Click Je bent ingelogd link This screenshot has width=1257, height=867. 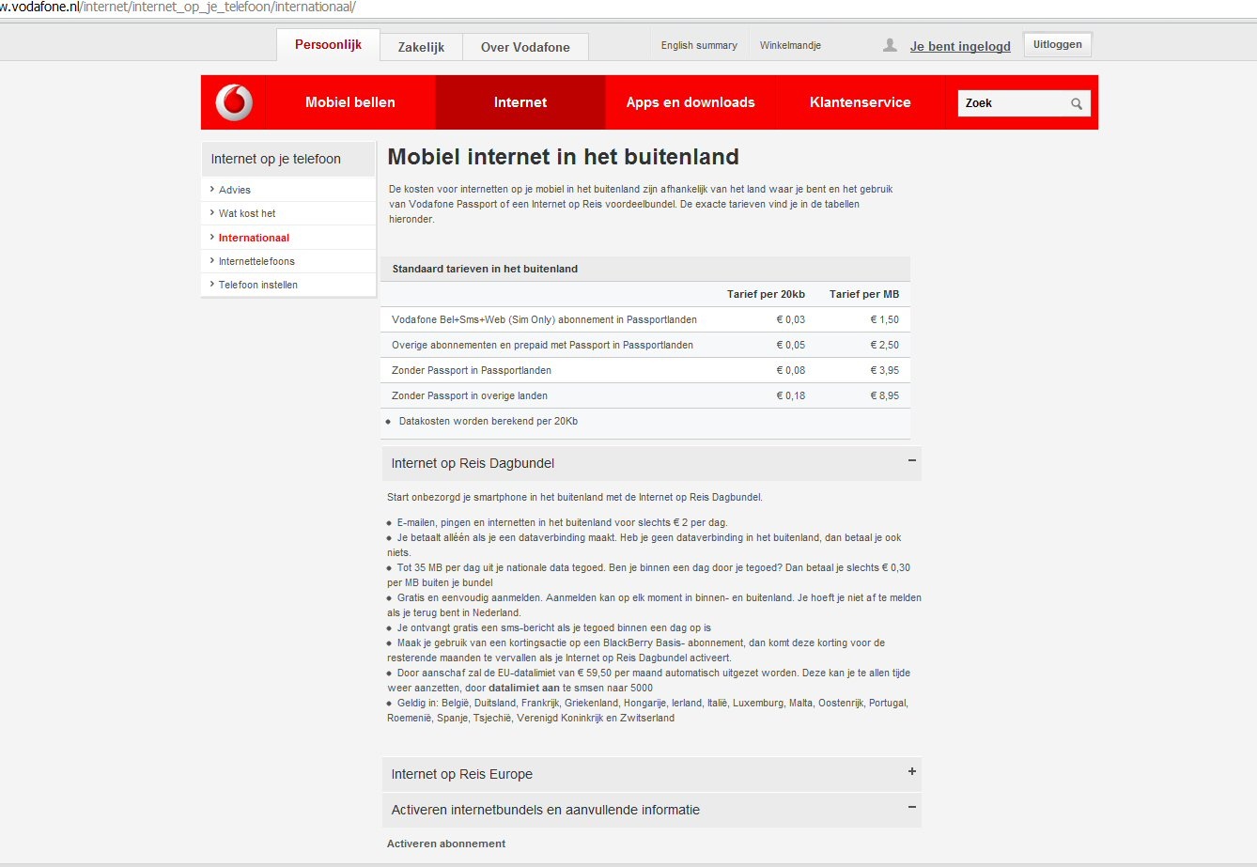960,46
